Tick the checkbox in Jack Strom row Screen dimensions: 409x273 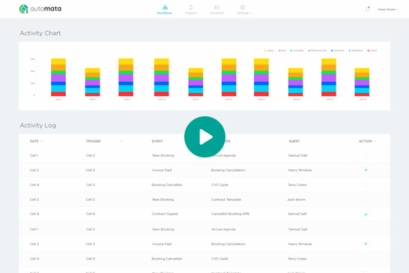366,199
